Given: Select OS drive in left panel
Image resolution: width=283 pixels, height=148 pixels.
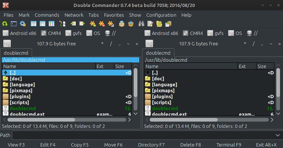Looking at the screenshot, I should point(93,33).
